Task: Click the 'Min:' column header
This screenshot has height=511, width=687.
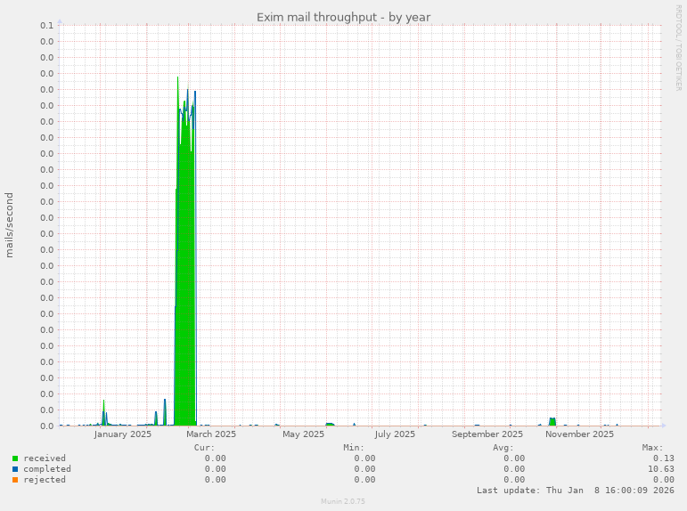Action: pos(354,448)
